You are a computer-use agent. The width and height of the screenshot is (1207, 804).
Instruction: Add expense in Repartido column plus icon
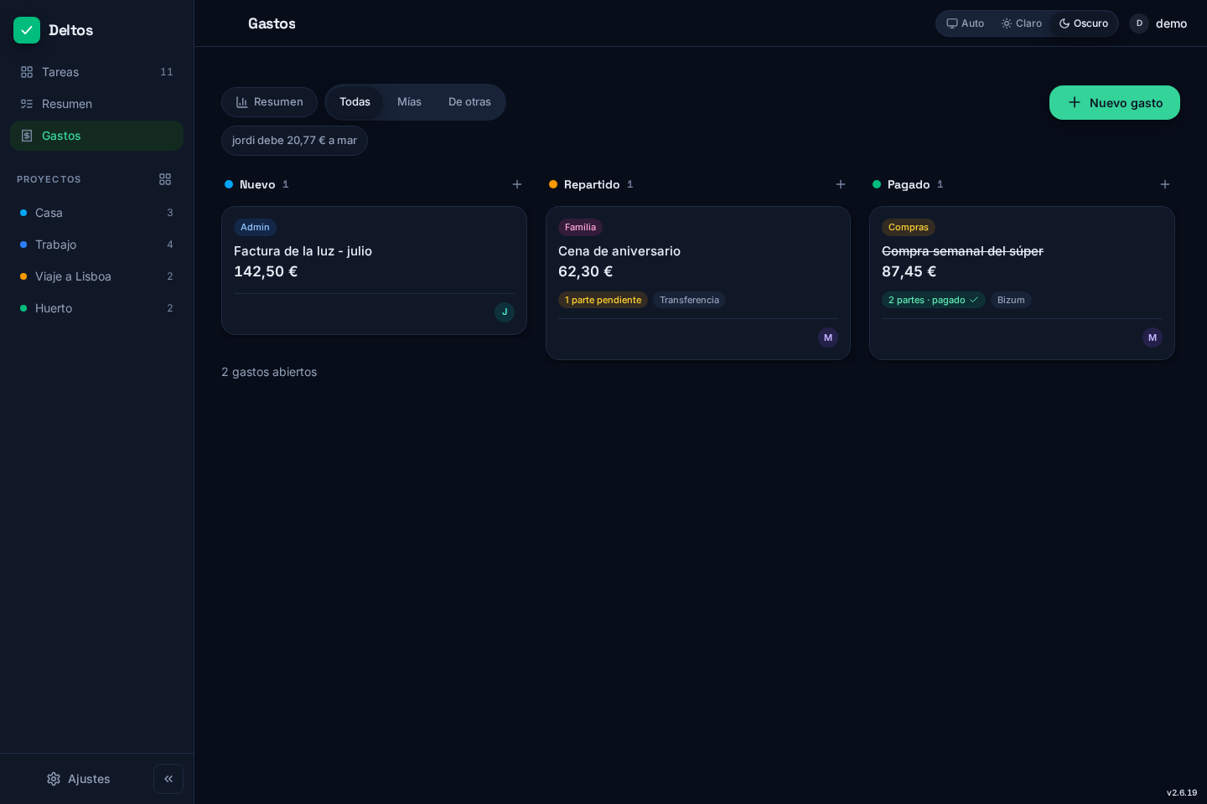841,184
